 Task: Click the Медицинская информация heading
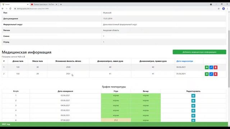click(27, 52)
